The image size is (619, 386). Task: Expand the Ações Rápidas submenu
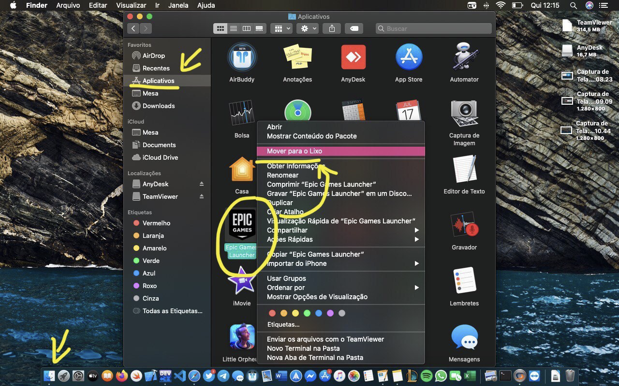[x=340, y=239]
